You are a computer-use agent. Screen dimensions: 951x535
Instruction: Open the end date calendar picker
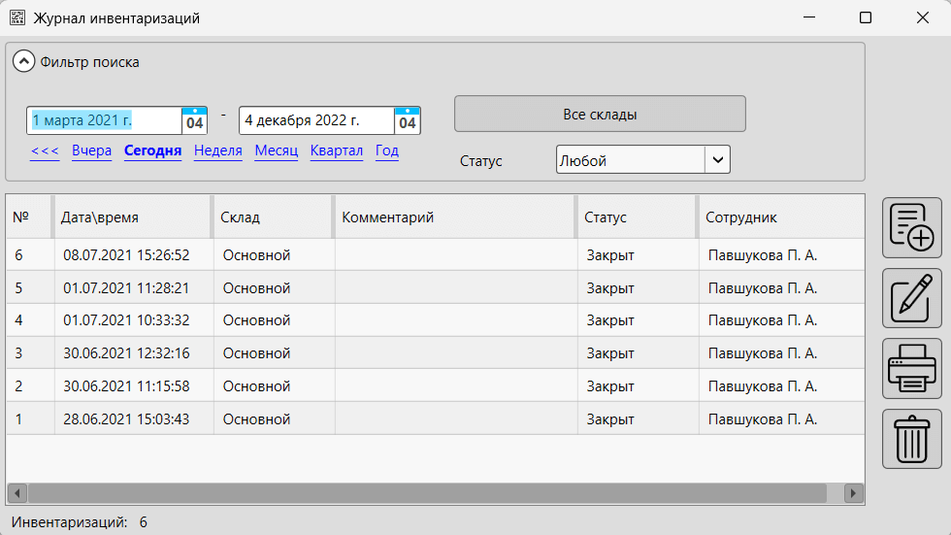408,120
